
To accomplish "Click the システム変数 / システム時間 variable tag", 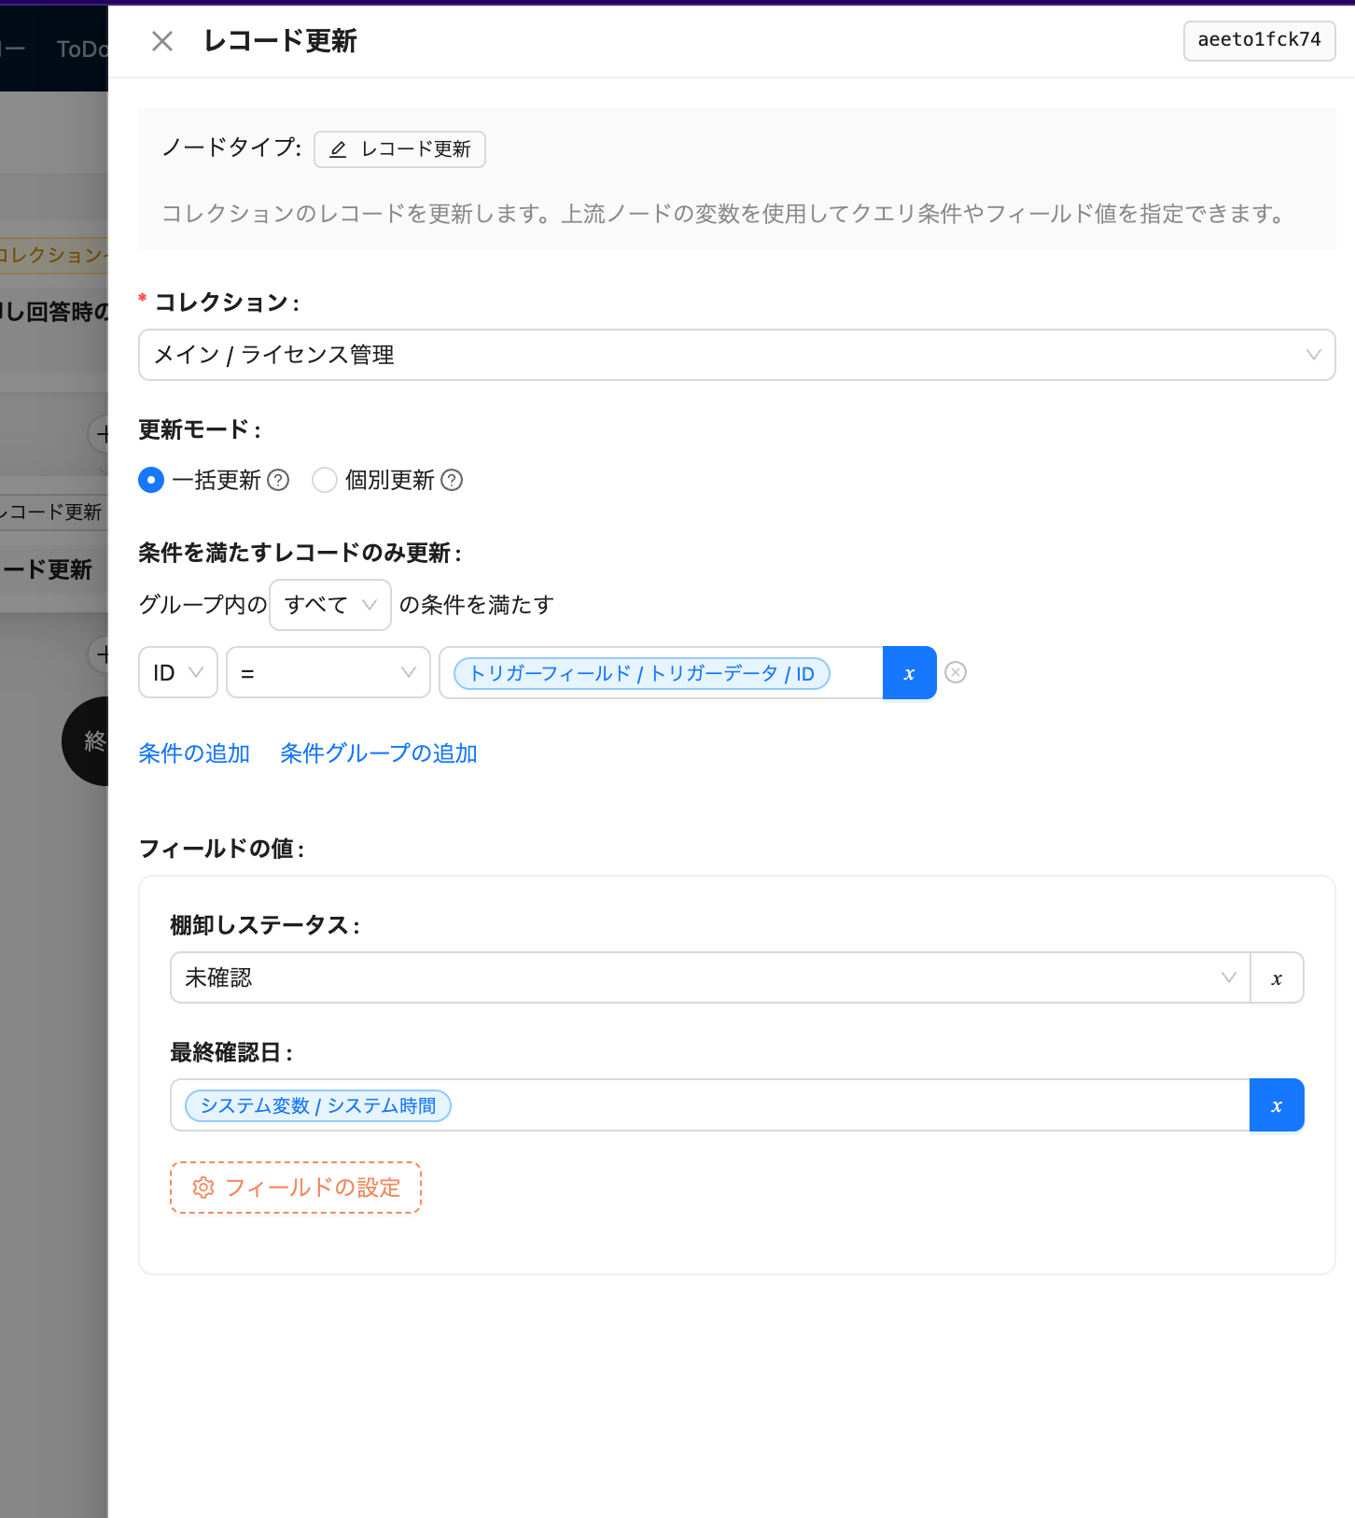I will 318,1105.
